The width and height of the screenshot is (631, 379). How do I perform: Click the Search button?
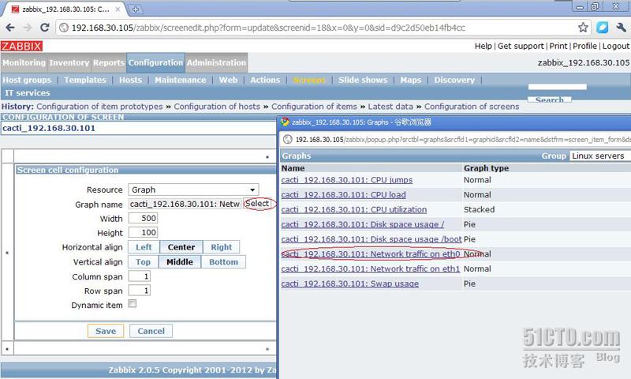click(x=549, y=99)
